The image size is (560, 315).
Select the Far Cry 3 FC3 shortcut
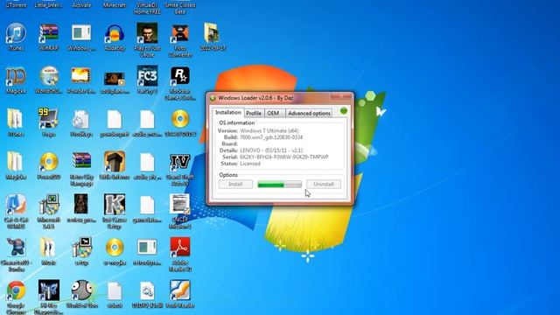(147, 76)
